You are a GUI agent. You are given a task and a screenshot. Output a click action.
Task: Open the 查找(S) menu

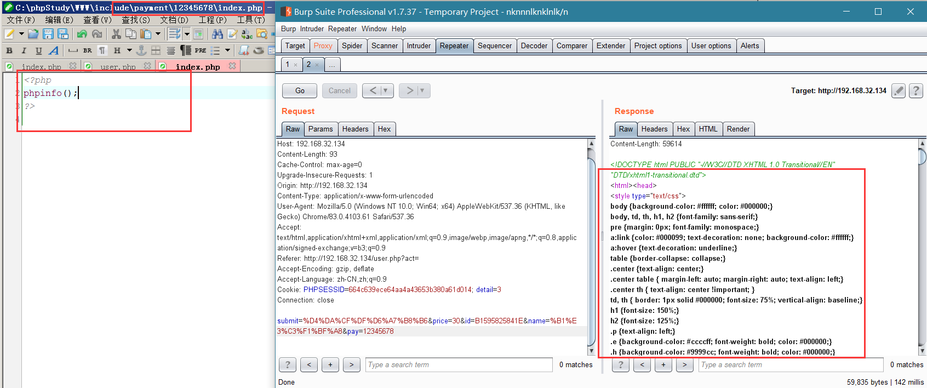(x=135, y=20)
